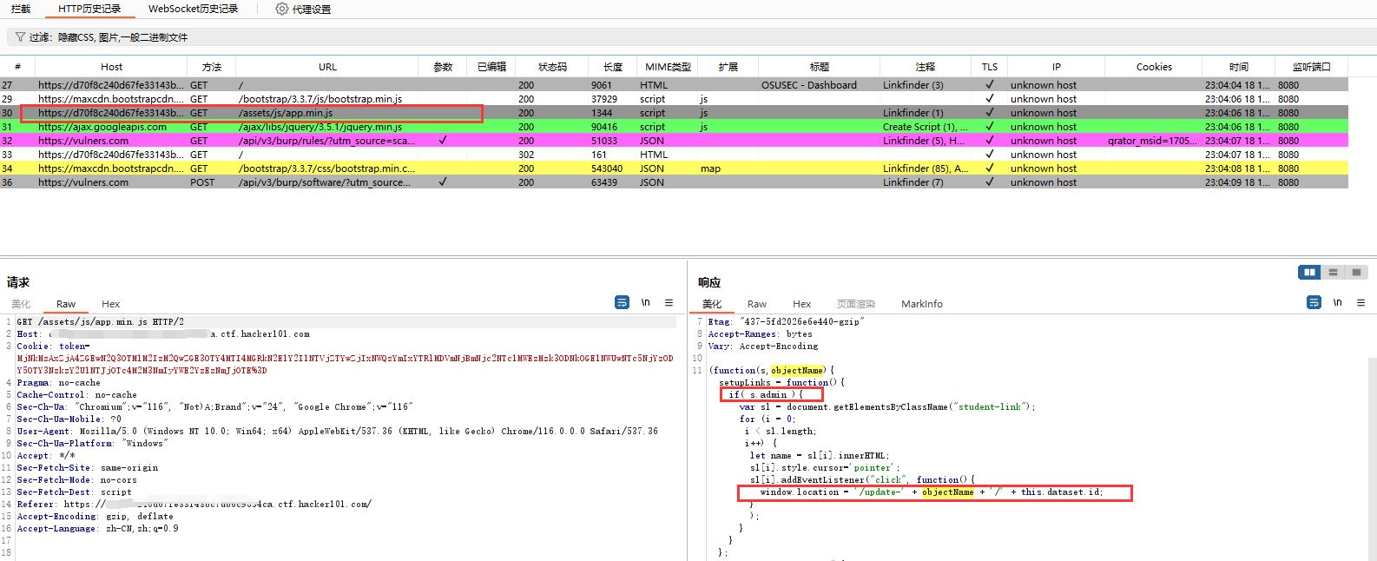This screenshot has width=1377, height=561.
Task: Select response Raw view tab
Action: coord(757,304)
